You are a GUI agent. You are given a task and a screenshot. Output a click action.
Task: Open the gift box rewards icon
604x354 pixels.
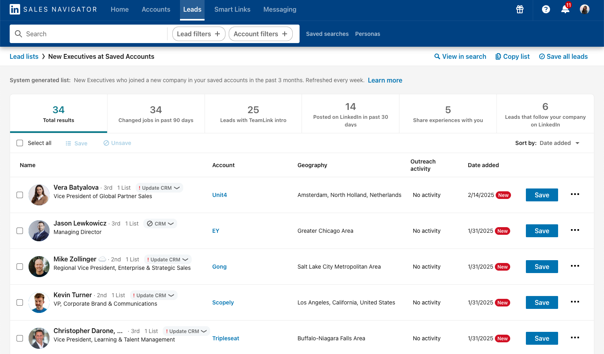520,9
